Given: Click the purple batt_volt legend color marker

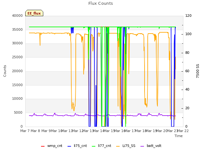Looking at the screenshot, I should click(142, 146).
